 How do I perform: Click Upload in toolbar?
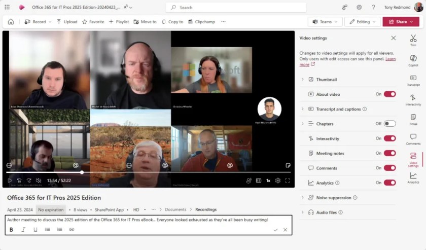[67, 22]
